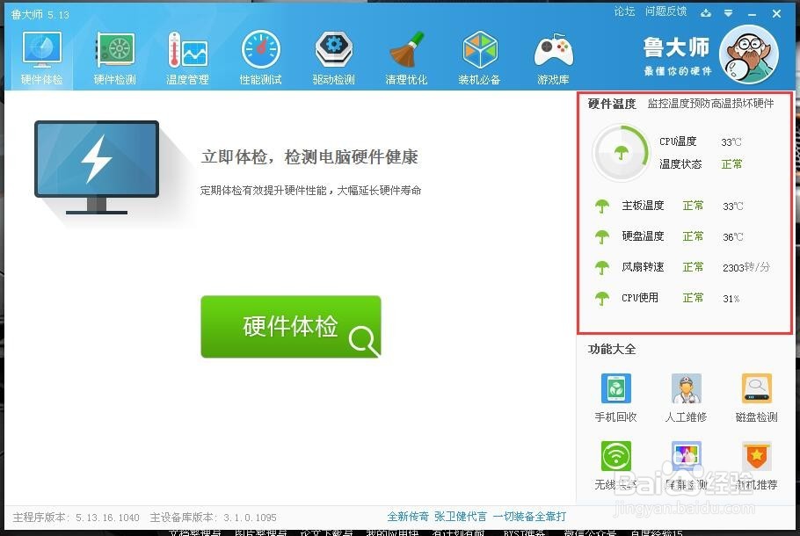Click the 磁盘检测 disk icon
The width and height of the screenshot is (800, 536).
pyautogui.click(x=757, y=388)
